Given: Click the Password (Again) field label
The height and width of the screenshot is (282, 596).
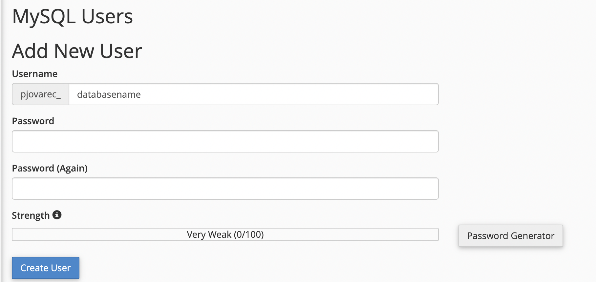Looking at the screenshot, I should click(50, 168).
